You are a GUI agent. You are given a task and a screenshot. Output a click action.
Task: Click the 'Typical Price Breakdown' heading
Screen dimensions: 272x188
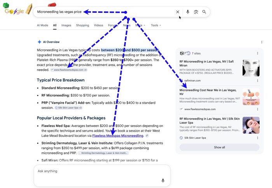tap(61, 80)
